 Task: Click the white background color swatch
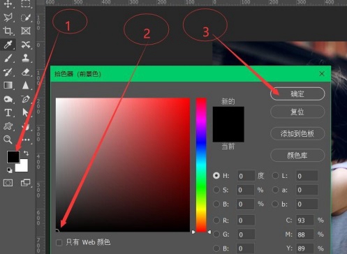click(24, 167)
